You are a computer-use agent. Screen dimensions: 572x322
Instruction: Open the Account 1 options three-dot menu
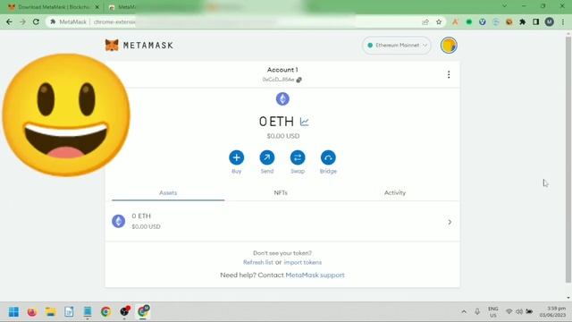(x=449, y=74)
